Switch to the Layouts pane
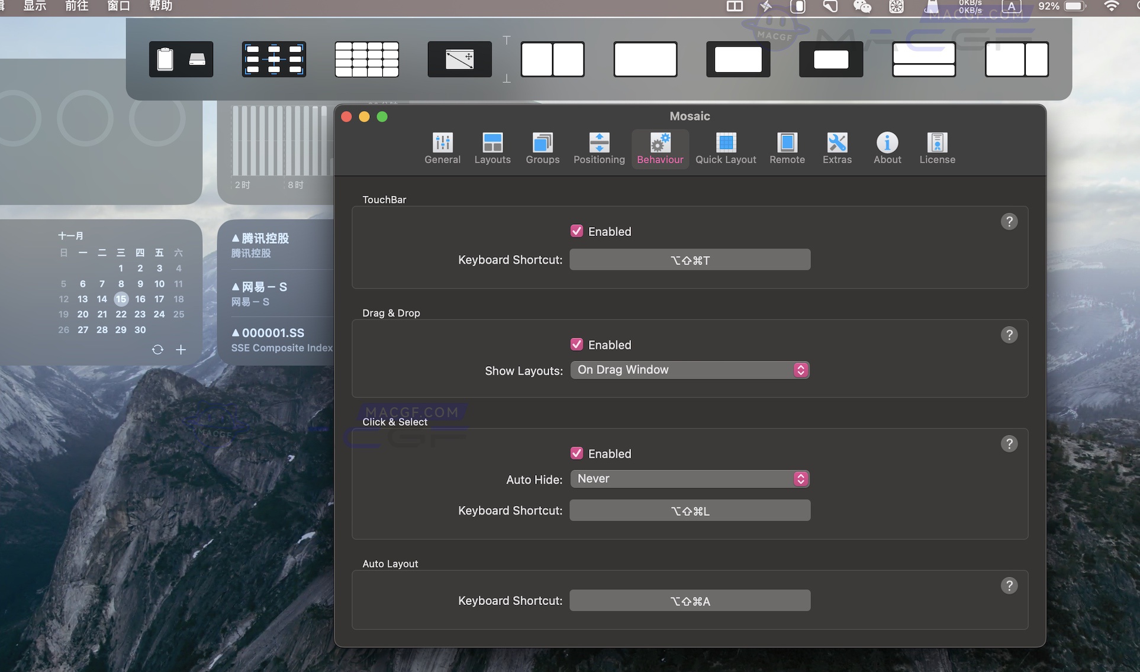 (x=492, y=148)
